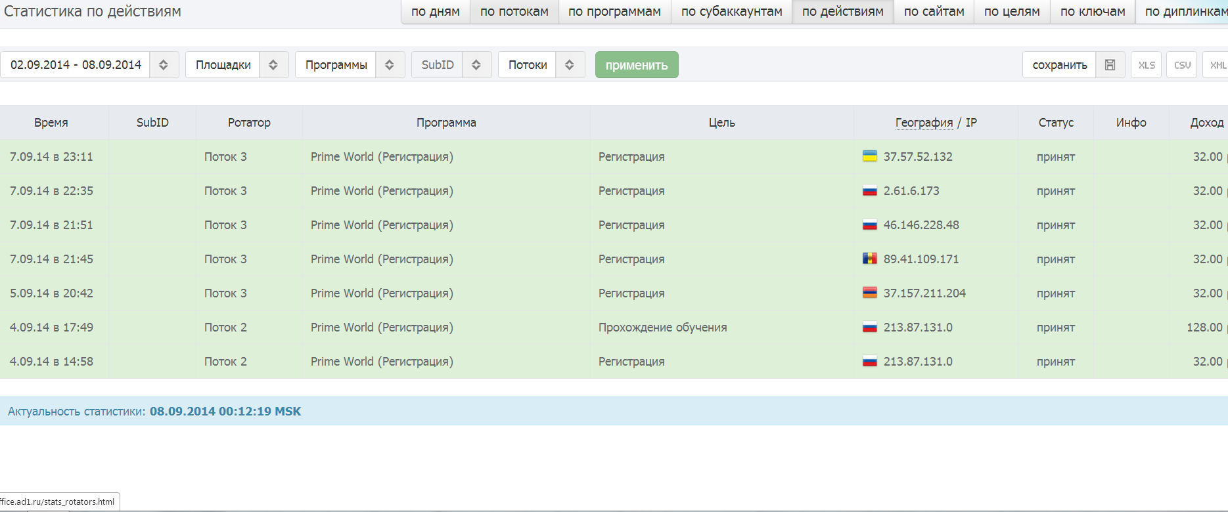Click Moldova flag next to 89.41.109.171

[870, 259]
